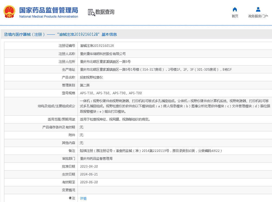272x202 pixels.
Task: Click the 管理类别 value 第二类
Action: tap(85, 85)
